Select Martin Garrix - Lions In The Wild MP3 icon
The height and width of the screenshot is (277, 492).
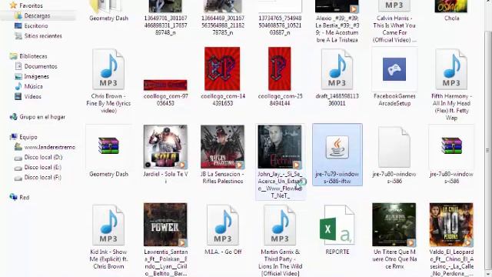(x=280, y=225)
